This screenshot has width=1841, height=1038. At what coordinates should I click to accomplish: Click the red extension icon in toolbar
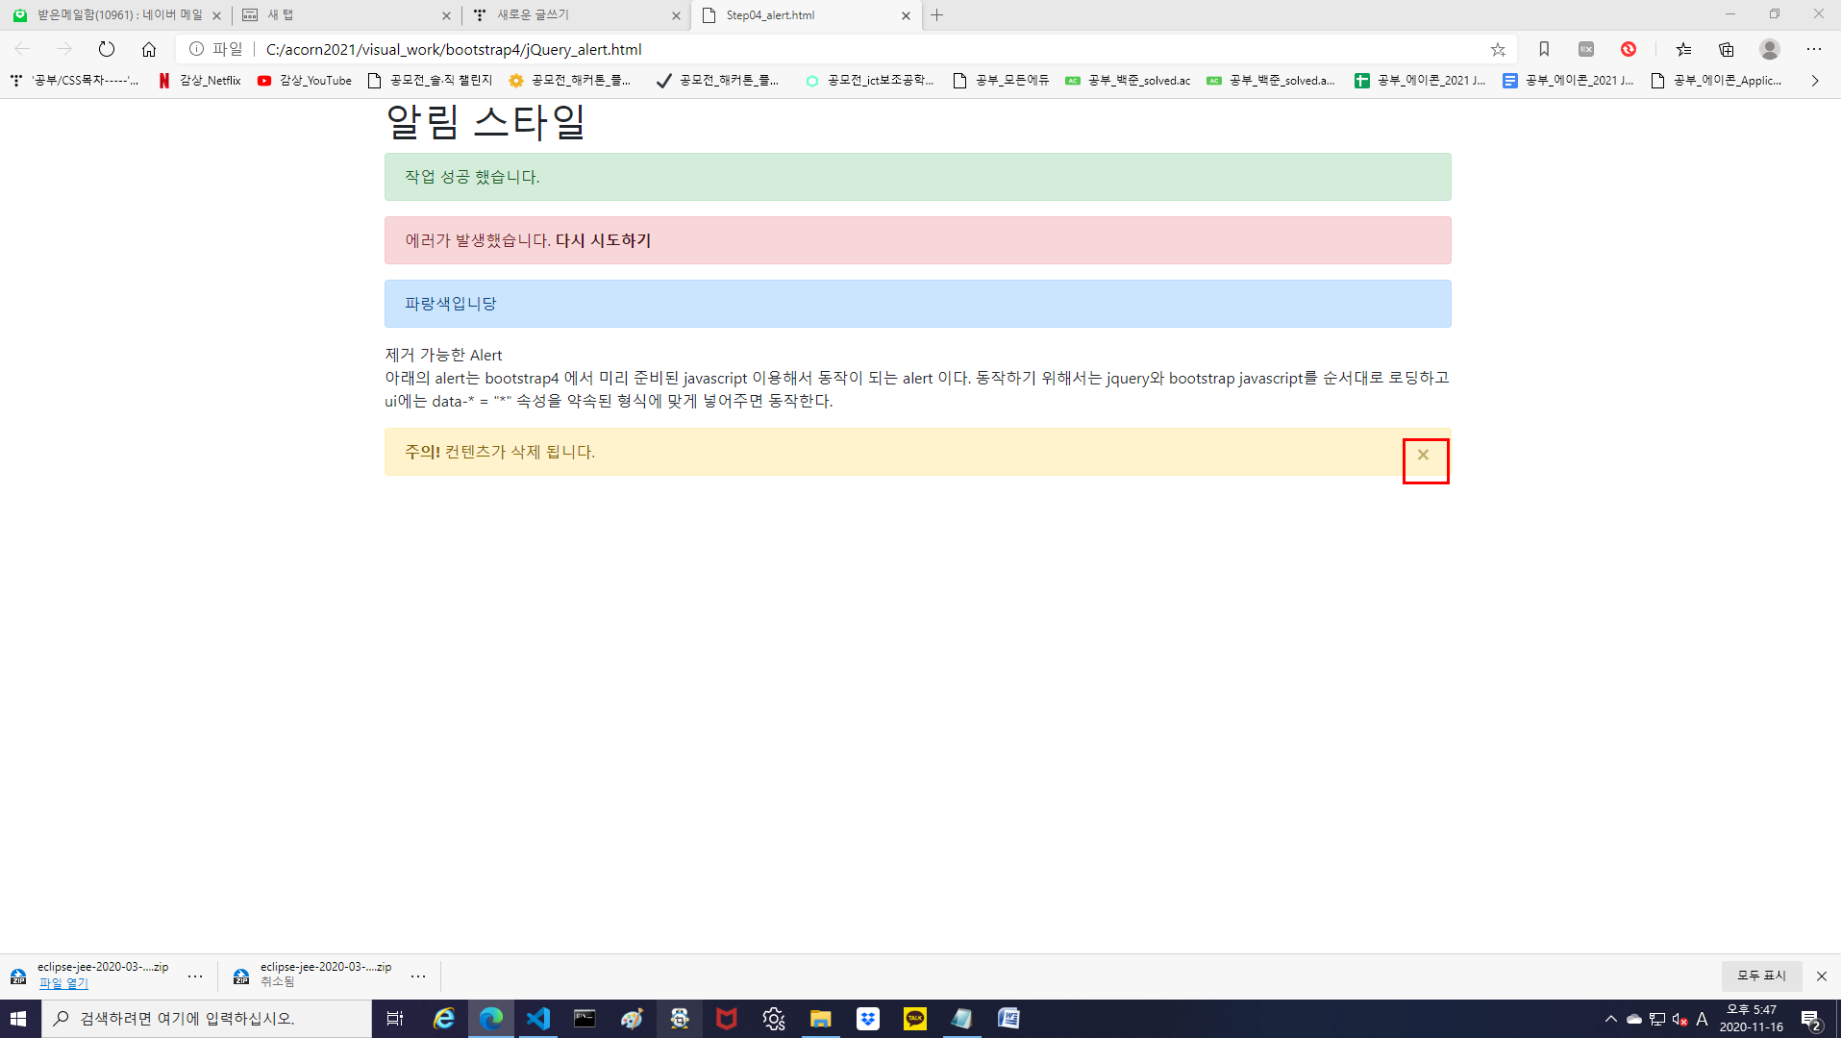click(x=1629, y=49)
